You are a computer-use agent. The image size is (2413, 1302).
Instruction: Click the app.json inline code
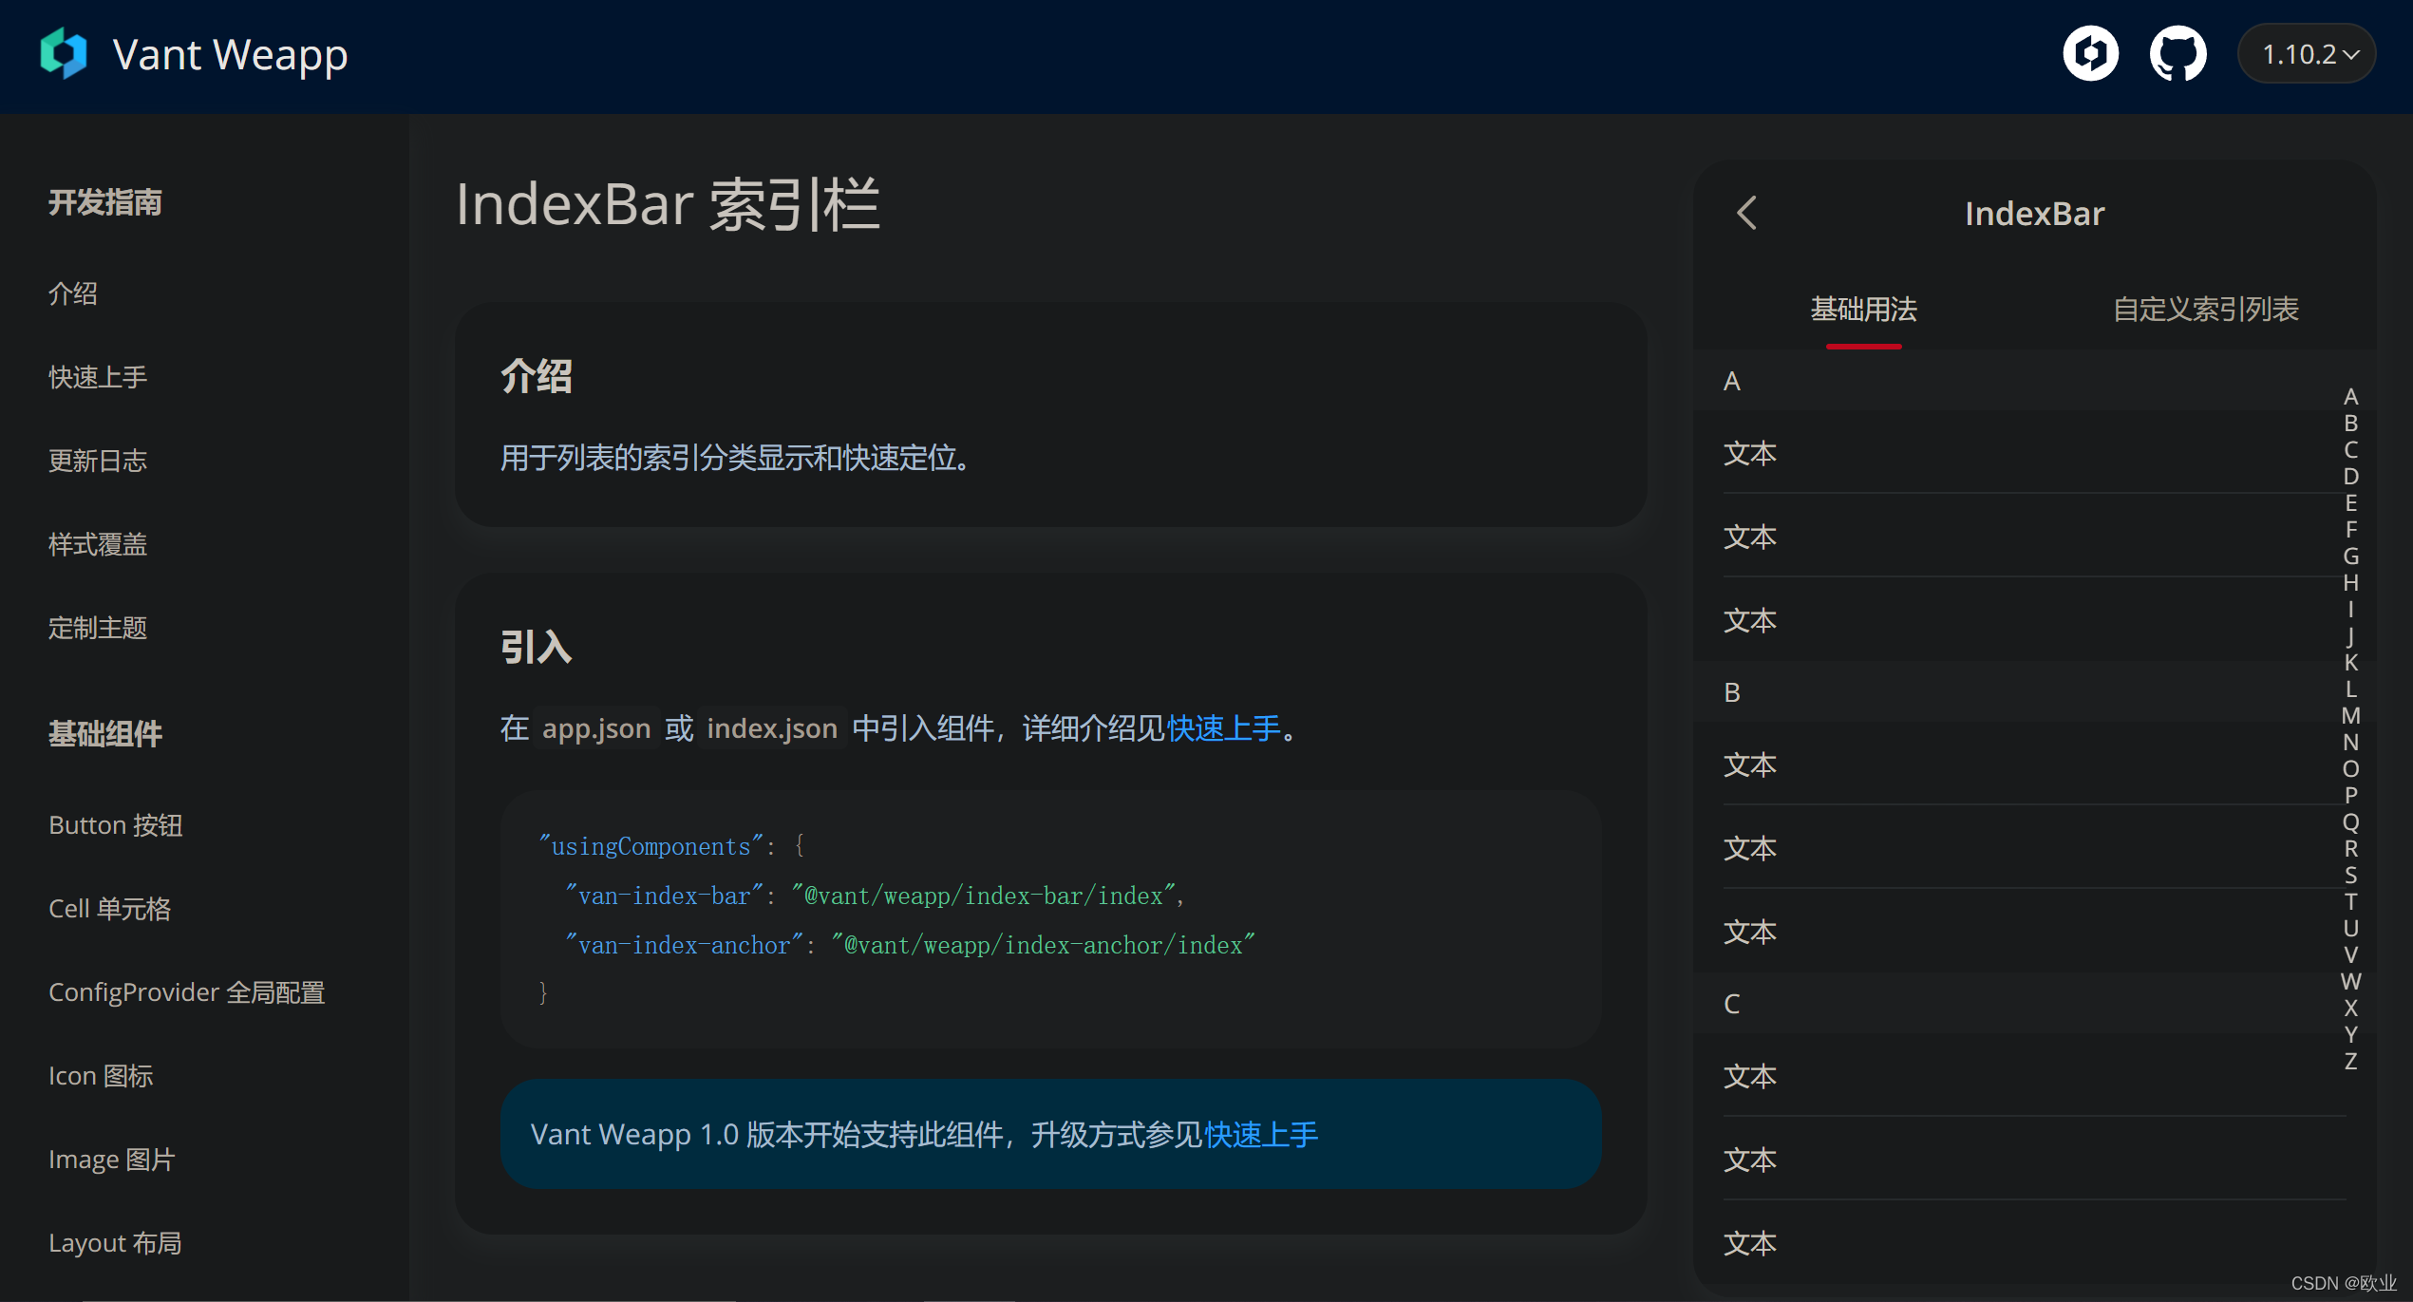click(x=596, y=728)
